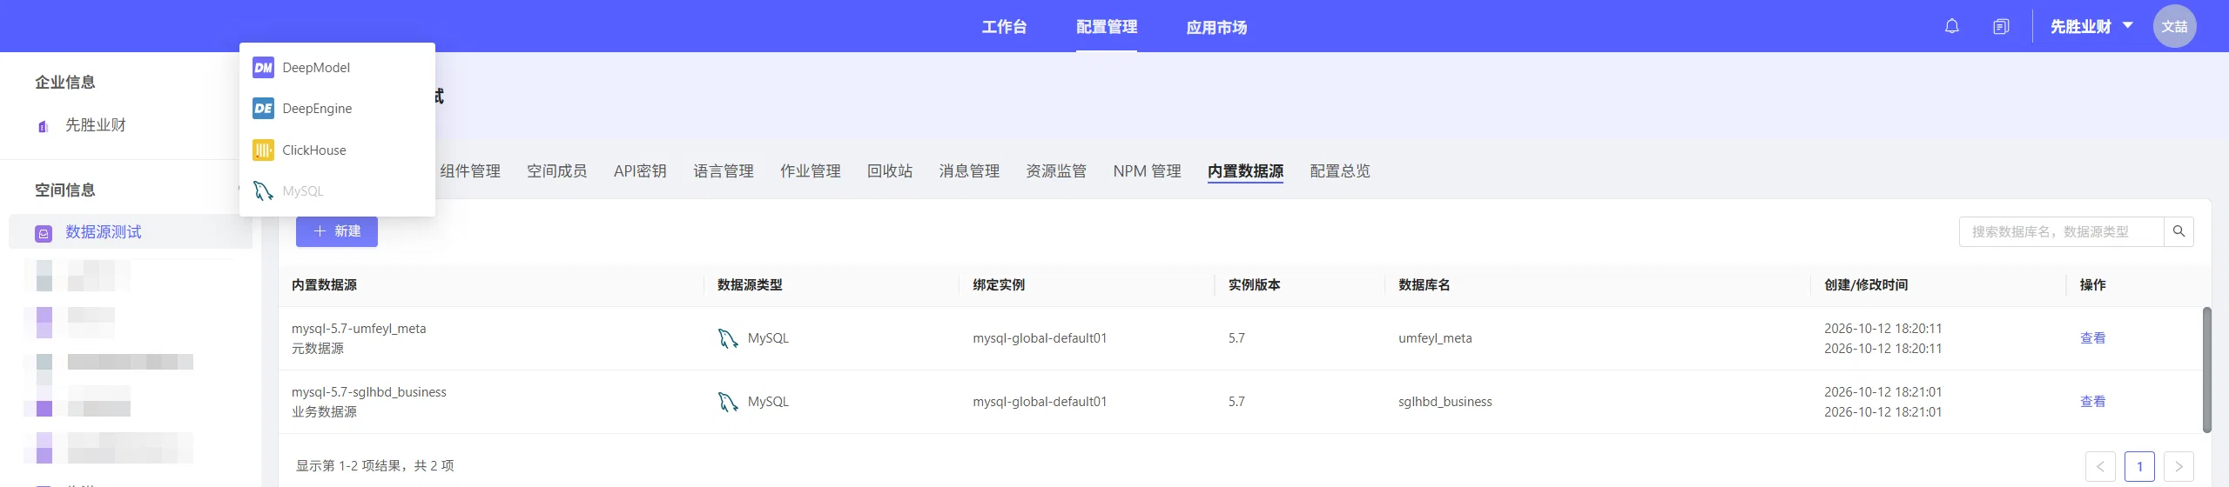Switch to the 空间成员 tab
This screenshot has width=2229, height=487.
click(557, 171)
